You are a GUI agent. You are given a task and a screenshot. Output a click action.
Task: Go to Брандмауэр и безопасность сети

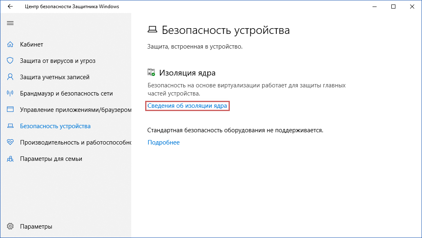pyautogui.click(x=66, y=93)
